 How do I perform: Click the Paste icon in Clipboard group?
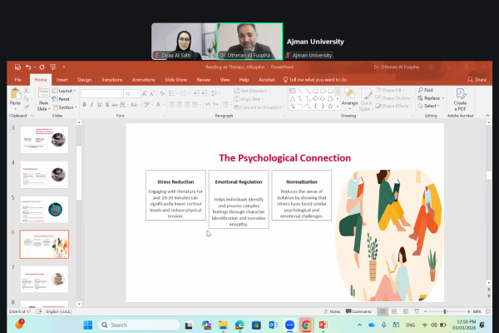[15, 94]
